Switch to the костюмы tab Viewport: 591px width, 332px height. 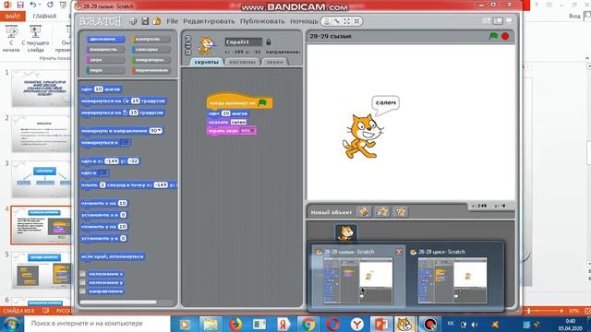(242, 62)
